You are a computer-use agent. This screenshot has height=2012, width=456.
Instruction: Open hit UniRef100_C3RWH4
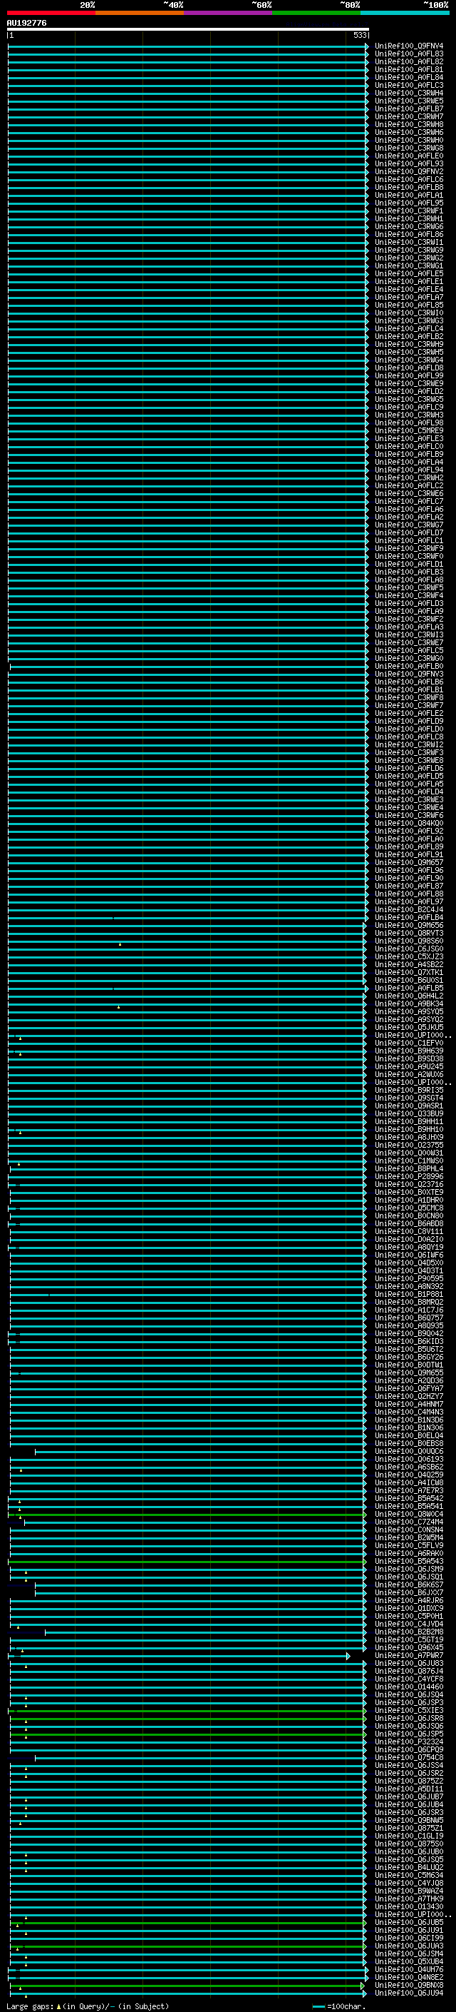(x=409, y=93)
